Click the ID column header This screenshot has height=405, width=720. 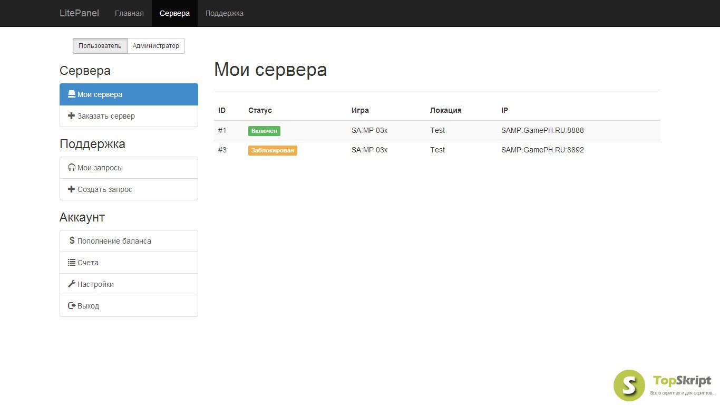tap(222, 110)
